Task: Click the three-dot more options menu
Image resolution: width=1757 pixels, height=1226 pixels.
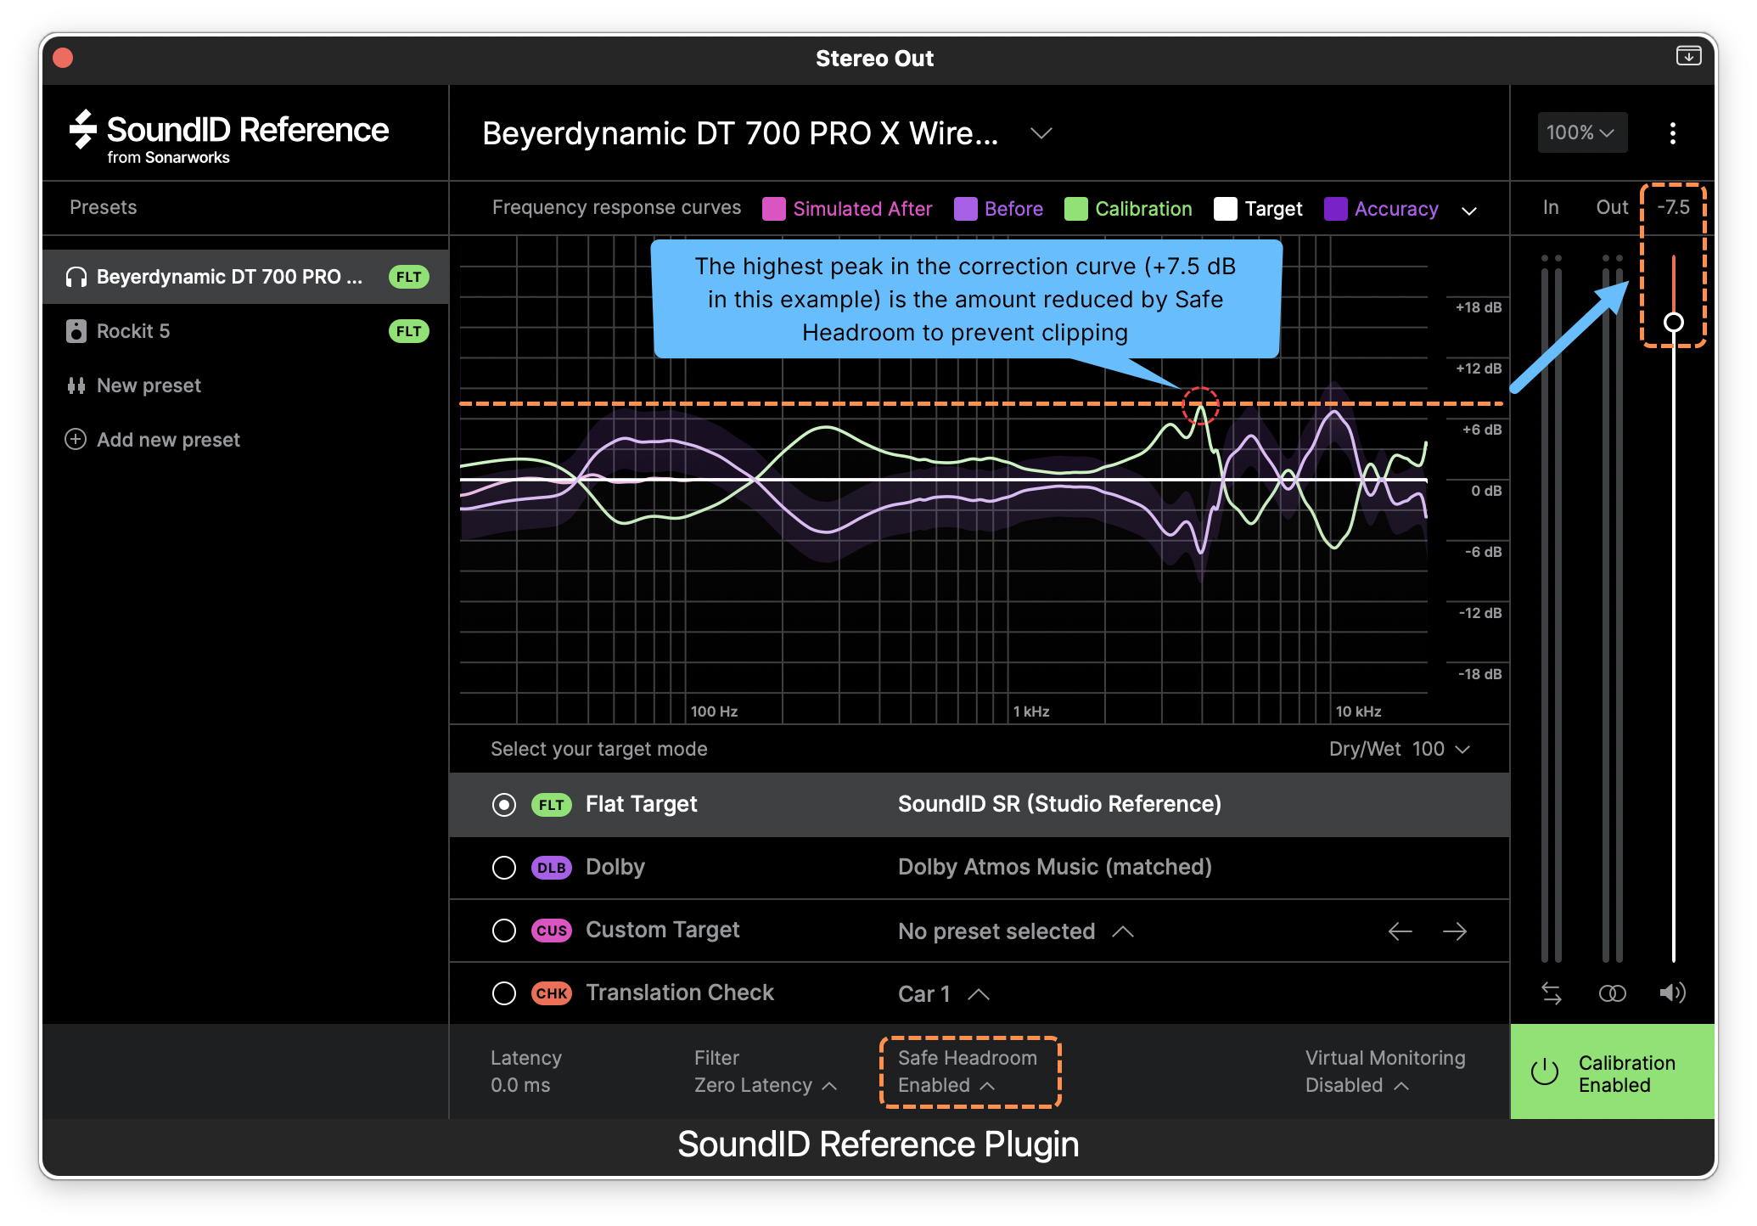Action: pyautogui.click(x=1672, y=133)
